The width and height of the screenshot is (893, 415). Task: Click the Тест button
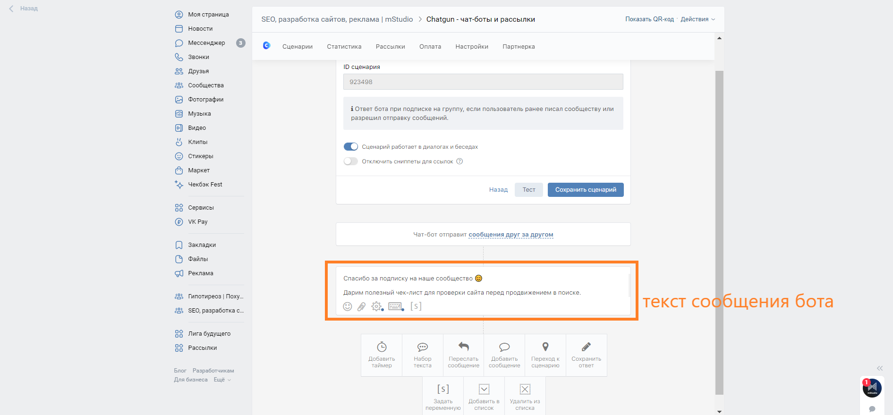coord(529,190)
